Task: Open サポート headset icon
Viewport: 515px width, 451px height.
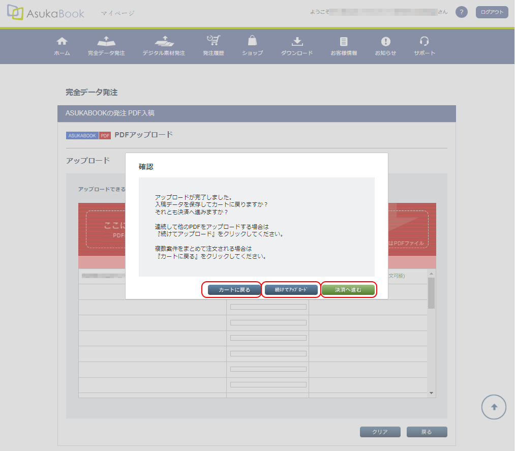Action: (x=425, y=41)
